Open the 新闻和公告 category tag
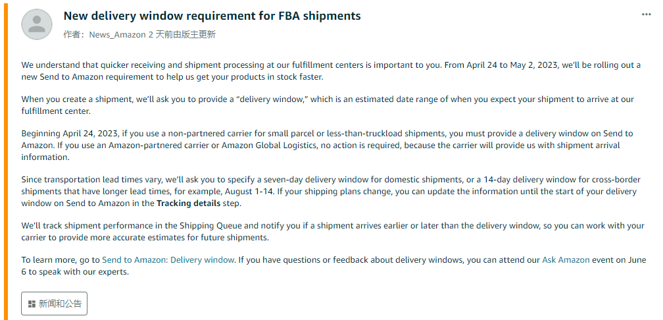The height and width of the screenshot is (320, 663). 54,304
